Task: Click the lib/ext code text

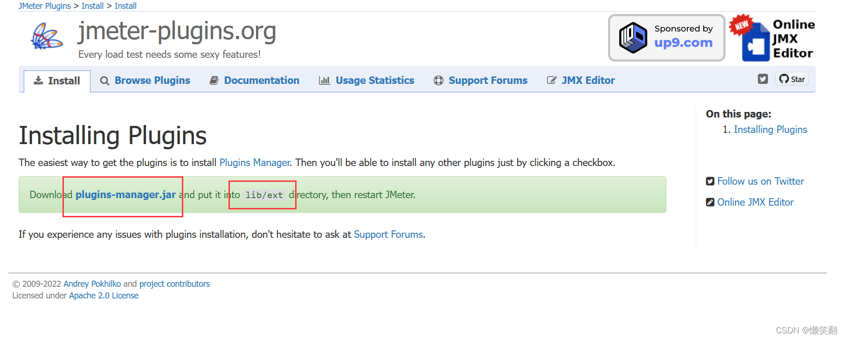Action: [264, 195]
